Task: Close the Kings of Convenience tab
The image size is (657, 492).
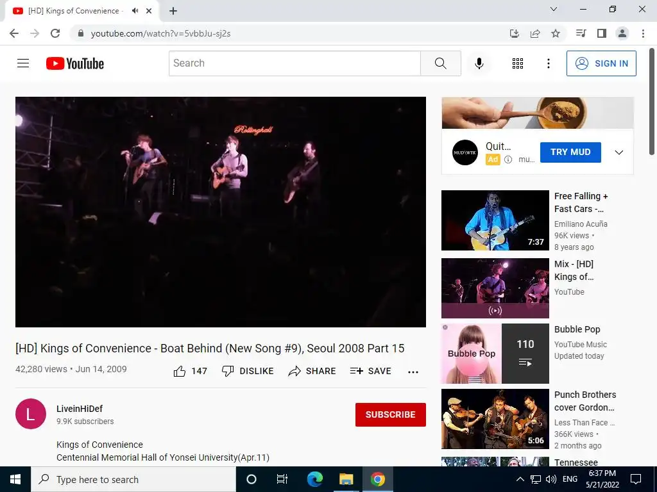Action: 149,11
